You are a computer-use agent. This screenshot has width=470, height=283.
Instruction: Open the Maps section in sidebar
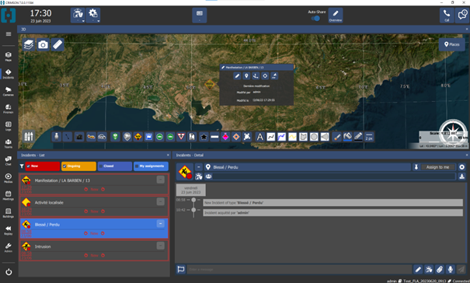[x=9, y=56]
